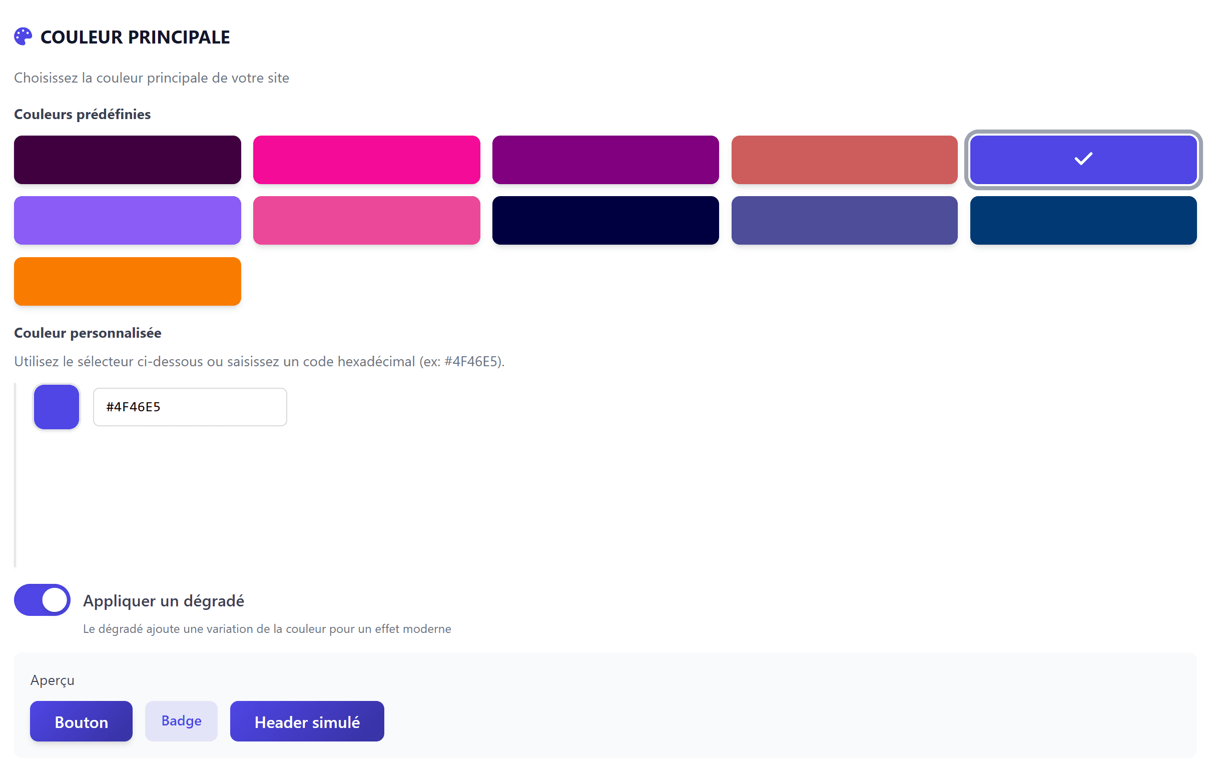The height and width of the screenshot is (773, 1217).
Task: Select the slate purple predefined color
Action: click(x=844, y=220)
